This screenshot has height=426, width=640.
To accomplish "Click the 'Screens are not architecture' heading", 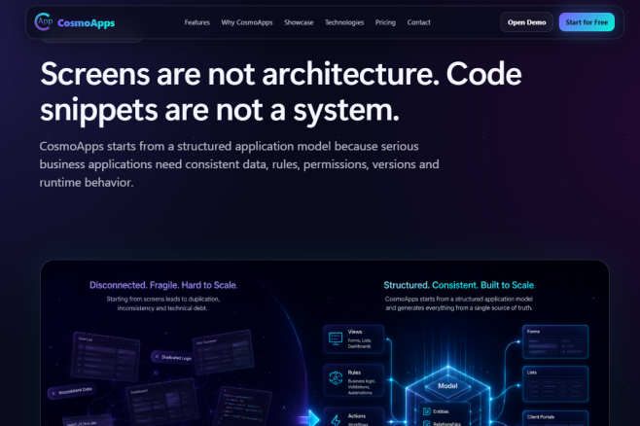I will (x=281, y=91).
